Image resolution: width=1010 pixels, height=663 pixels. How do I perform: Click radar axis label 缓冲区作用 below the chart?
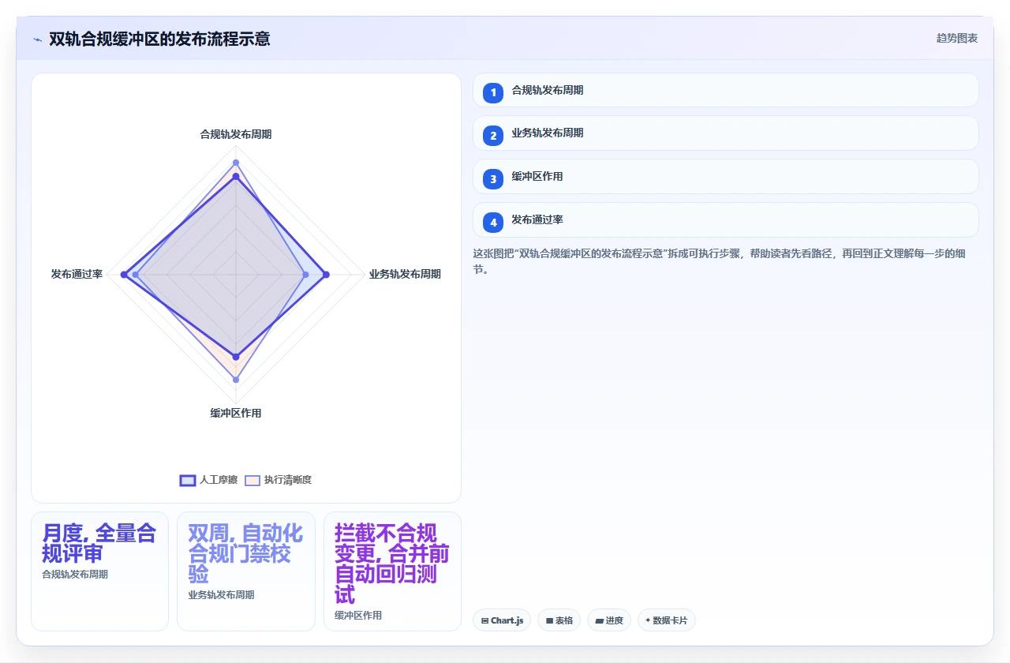pos(235,413)
